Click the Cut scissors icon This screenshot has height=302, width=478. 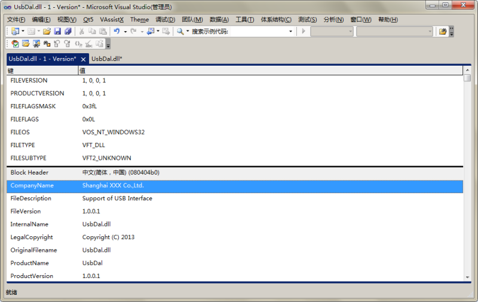click(x=82, y=31)
